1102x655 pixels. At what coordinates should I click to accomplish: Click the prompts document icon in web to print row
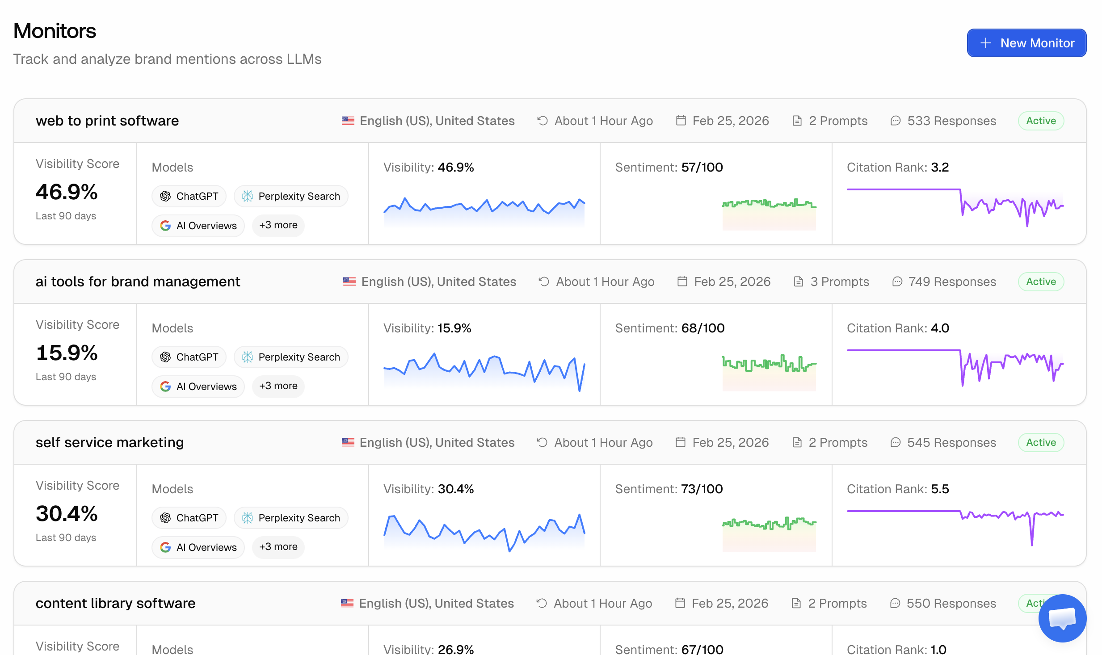tap(797, 121)
